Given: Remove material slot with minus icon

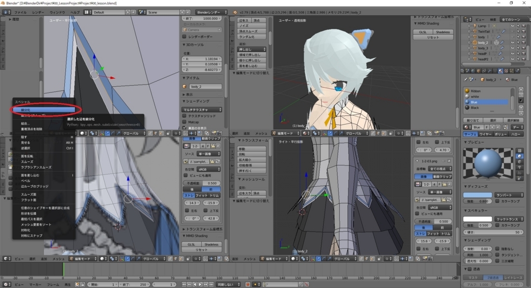Looking at the screenshot, I should pos(521,95).
